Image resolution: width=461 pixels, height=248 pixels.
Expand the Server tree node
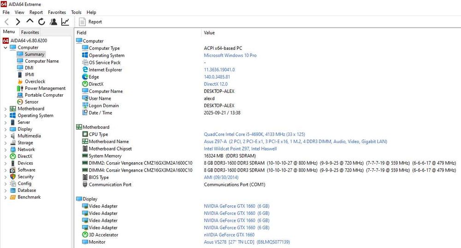tap(5, 122)
